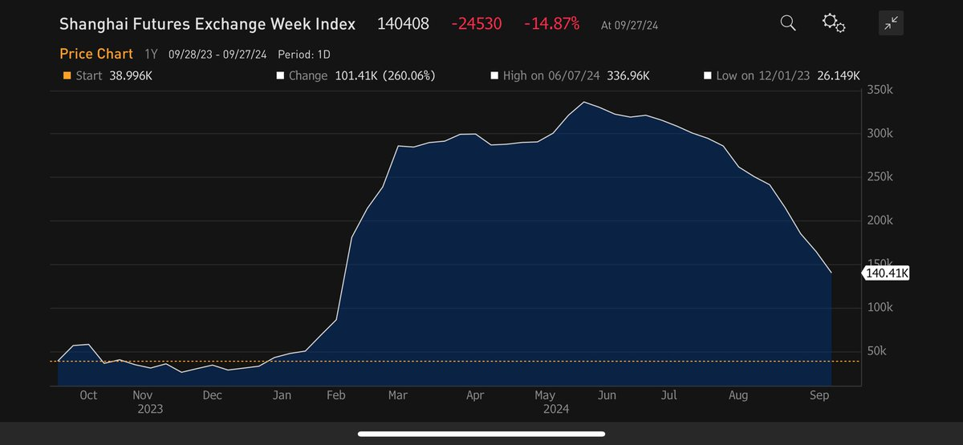Image resolution: width=963 pixels, height=445 pixels.
Task: Click the Feb x-axis label
Action: pyautogui.click(x=336, y=395)
